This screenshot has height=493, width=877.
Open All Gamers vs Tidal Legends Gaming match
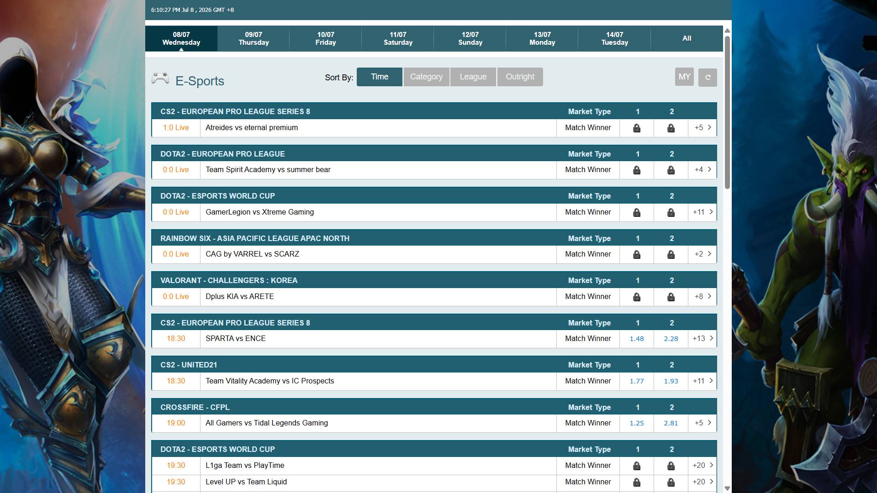click(267, 423)
